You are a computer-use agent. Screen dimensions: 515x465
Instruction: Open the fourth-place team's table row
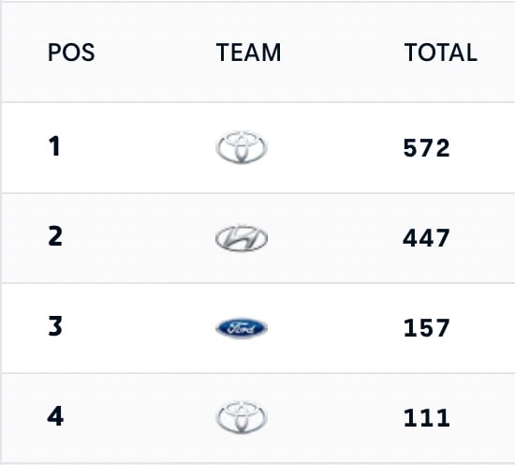[258, 418]
